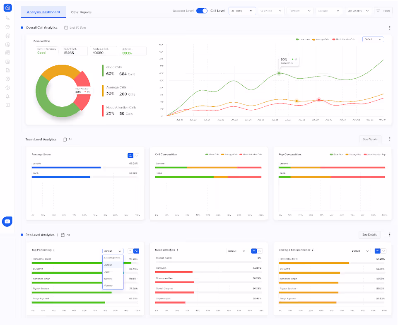This screenshot has height=325, width=398.
Task: Open the pie chart reports sidebar icon
Action: tap(7, 27)
